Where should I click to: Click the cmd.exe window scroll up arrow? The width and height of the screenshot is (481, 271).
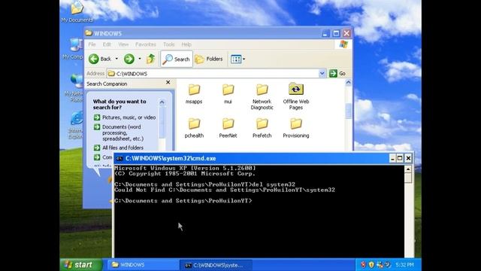[x=408, y=169]
